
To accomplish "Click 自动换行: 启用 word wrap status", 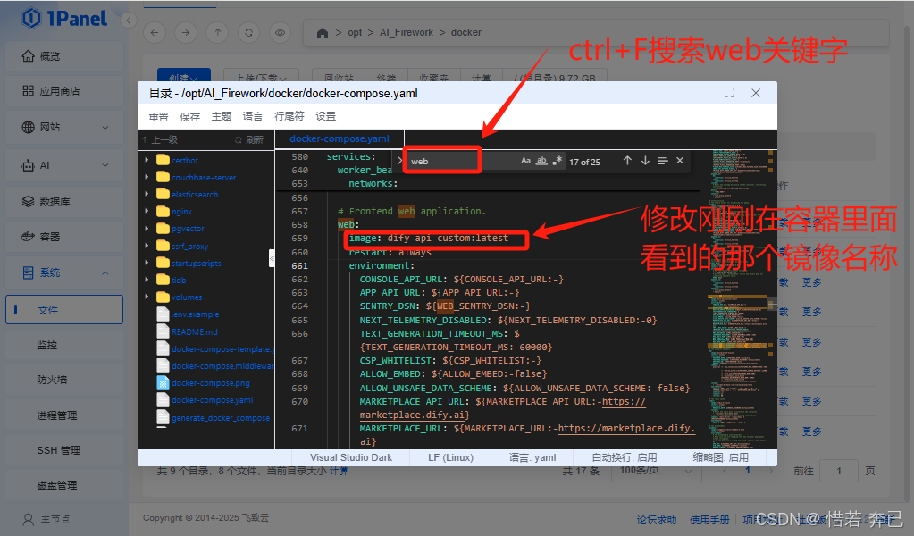I will pos(625,458).
